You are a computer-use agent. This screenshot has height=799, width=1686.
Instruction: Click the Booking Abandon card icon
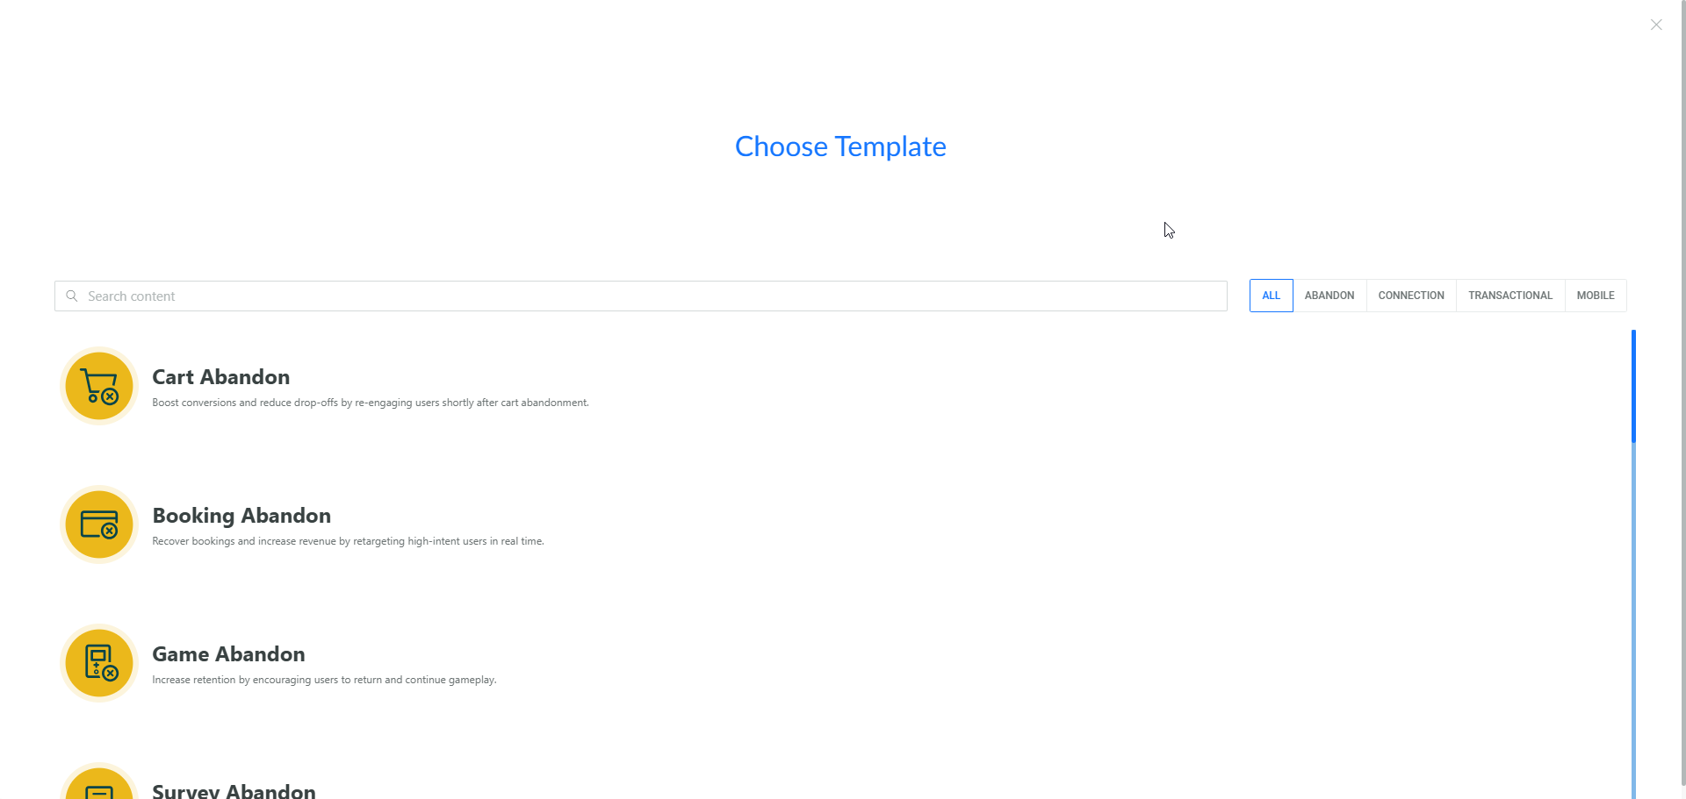pos(99,524)
